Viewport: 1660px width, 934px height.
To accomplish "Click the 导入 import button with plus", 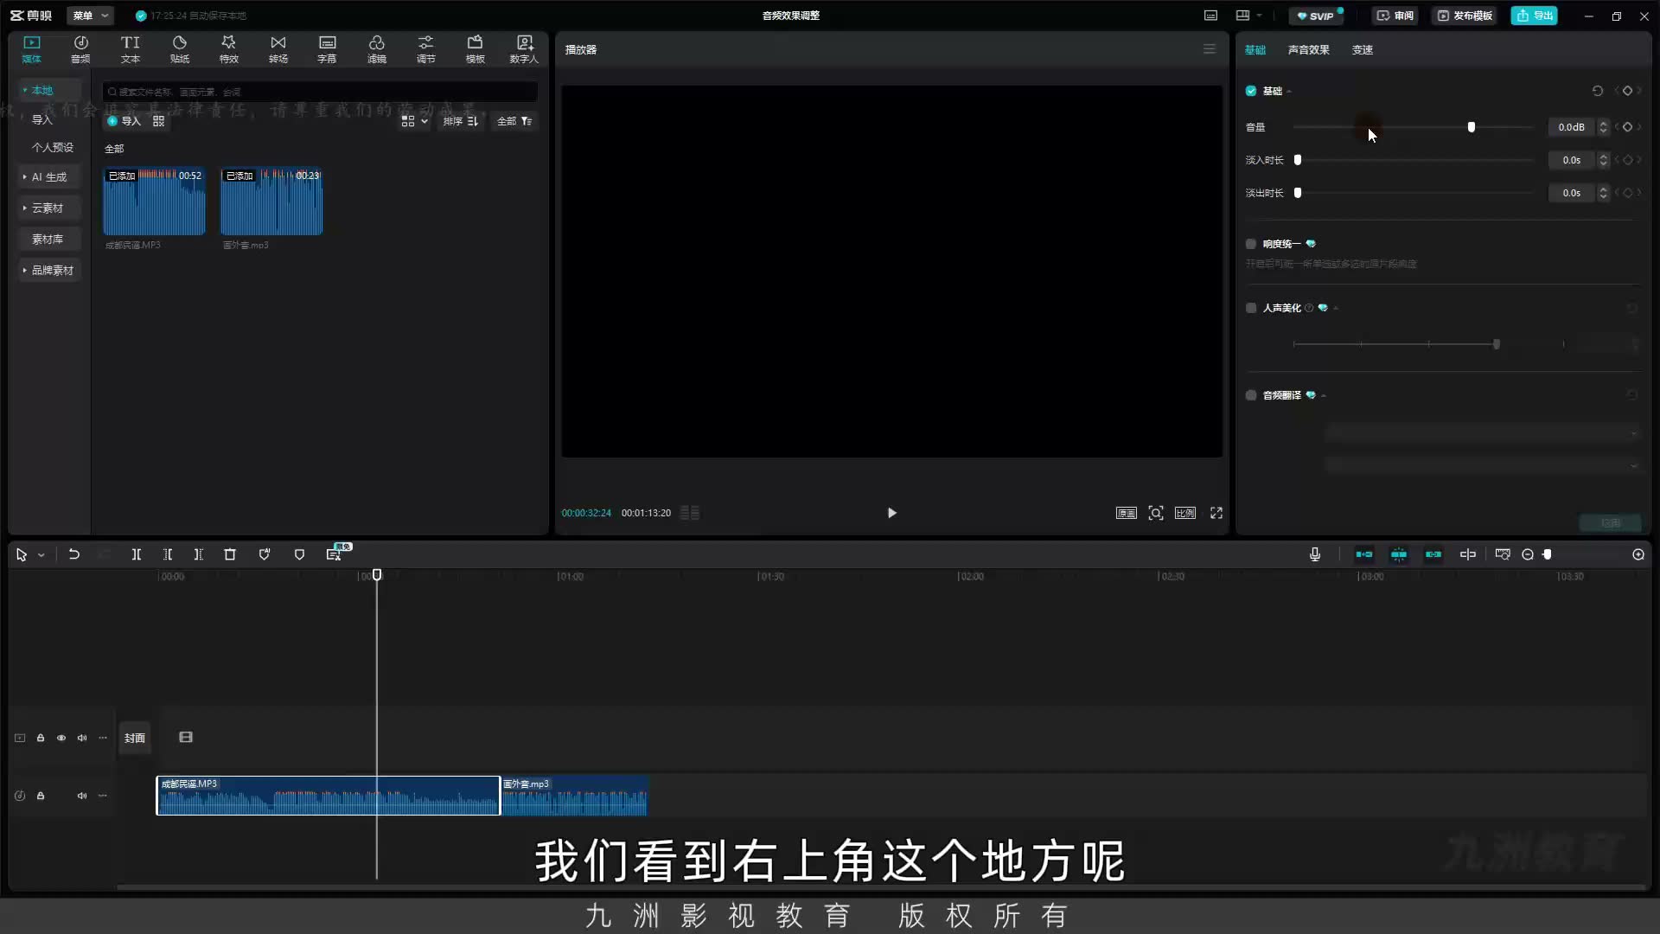I will (x=124, y=121).
